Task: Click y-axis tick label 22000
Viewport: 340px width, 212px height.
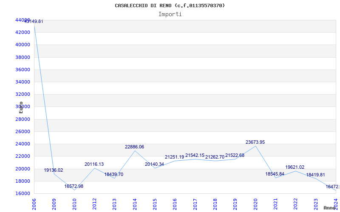Action: [x=23, y=156]
